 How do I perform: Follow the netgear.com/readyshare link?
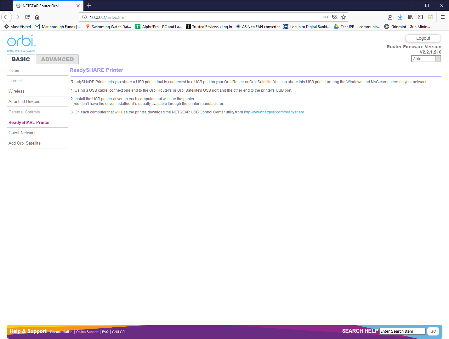click(x=274, y=112)
